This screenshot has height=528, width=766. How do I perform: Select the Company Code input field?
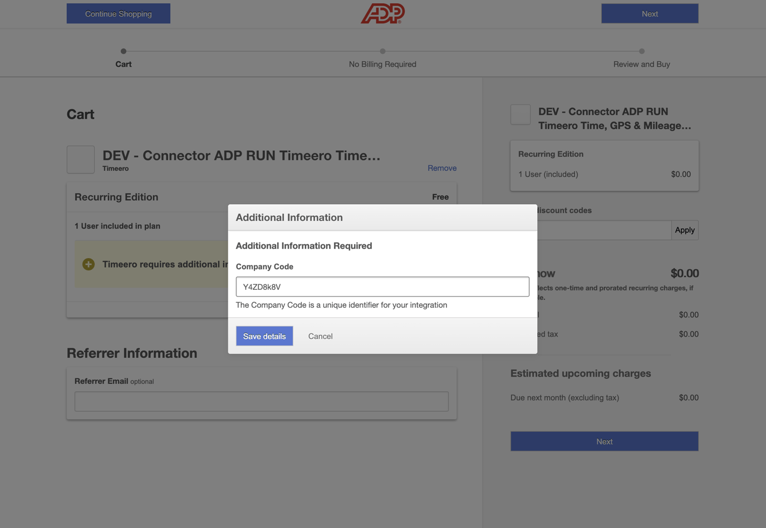click(382, 287)
